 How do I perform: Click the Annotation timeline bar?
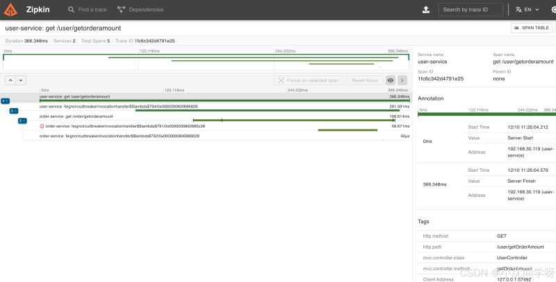pos(487,114)
